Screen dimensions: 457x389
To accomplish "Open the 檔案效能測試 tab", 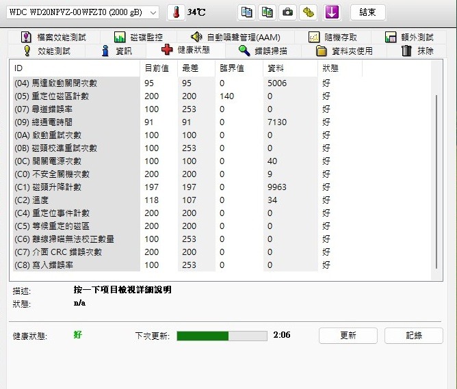I will pos(53,38).
